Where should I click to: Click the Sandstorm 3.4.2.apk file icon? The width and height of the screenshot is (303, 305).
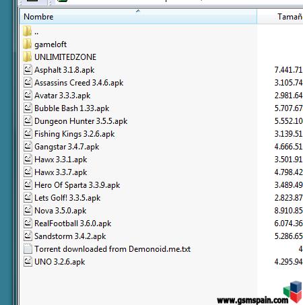tap(28, 236)
